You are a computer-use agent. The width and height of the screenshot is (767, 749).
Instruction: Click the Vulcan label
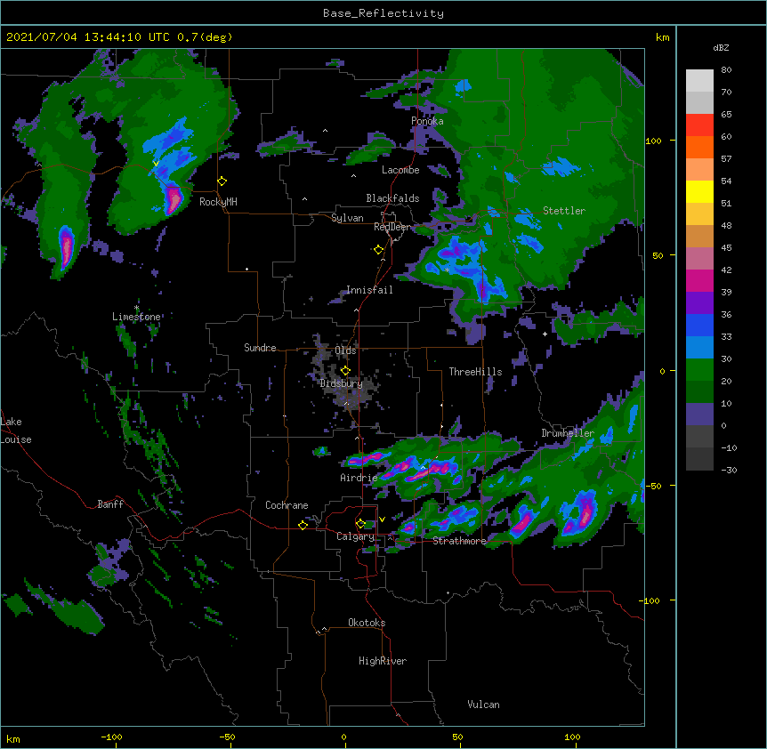pos(483,705)
